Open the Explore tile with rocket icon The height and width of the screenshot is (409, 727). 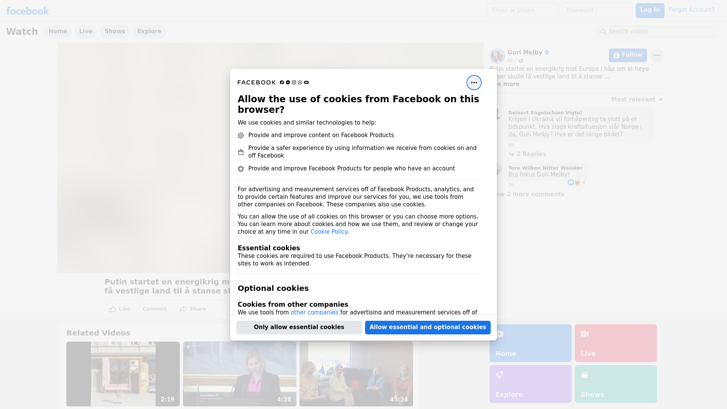(530, 384)
